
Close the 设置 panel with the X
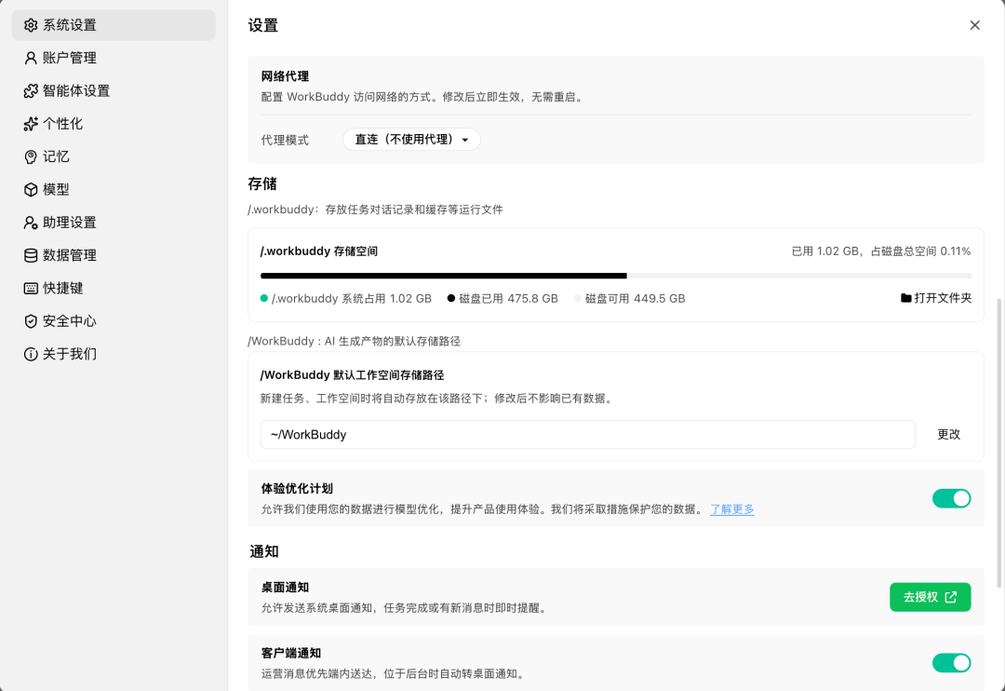[x=975, y=25]
